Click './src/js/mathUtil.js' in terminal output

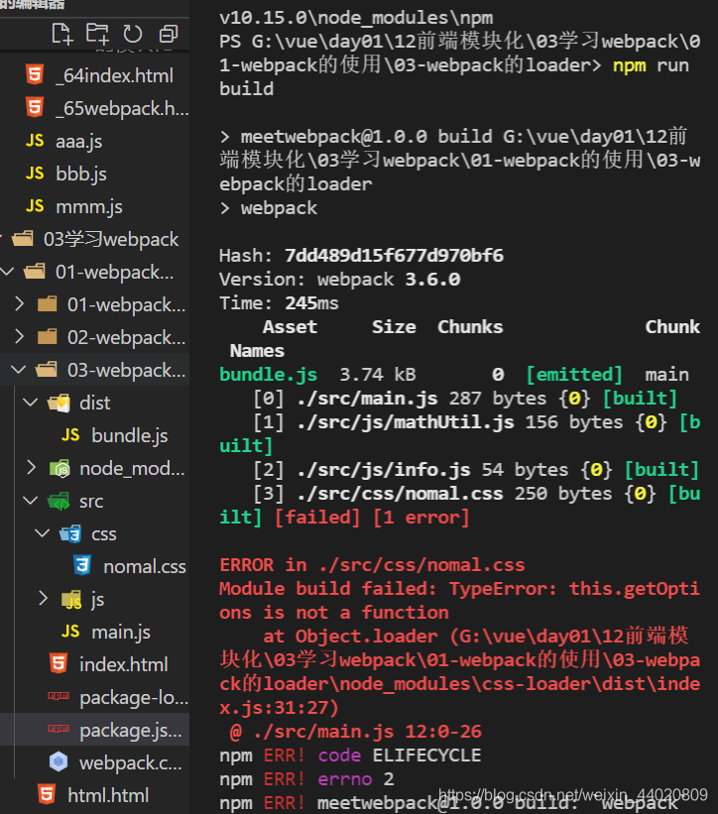pos(406,422)
